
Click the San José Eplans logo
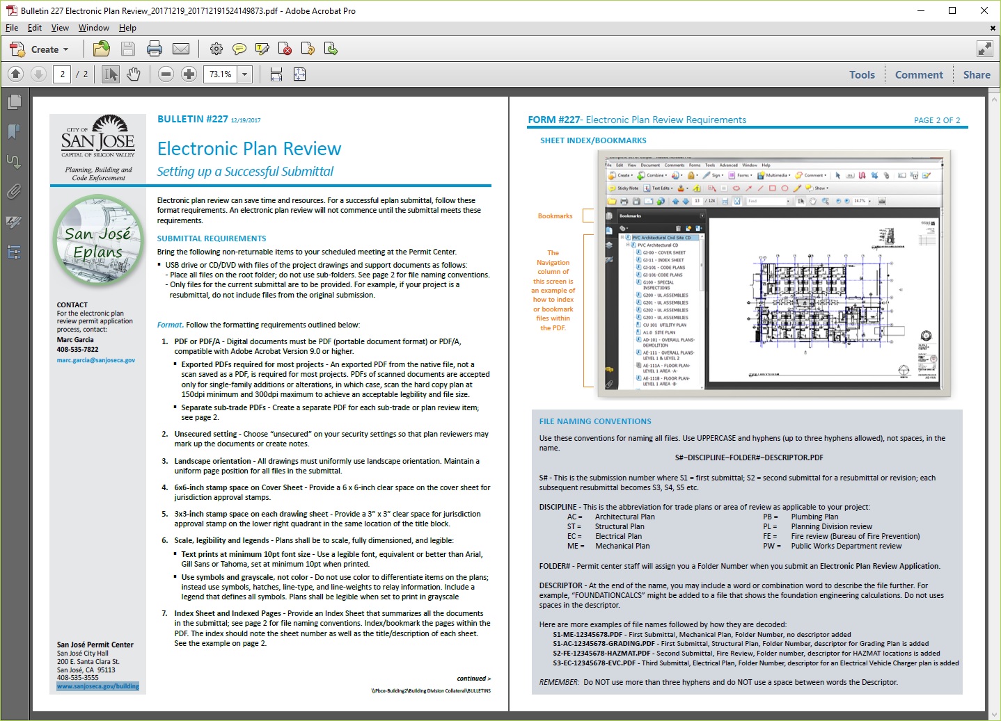(98, 241)
